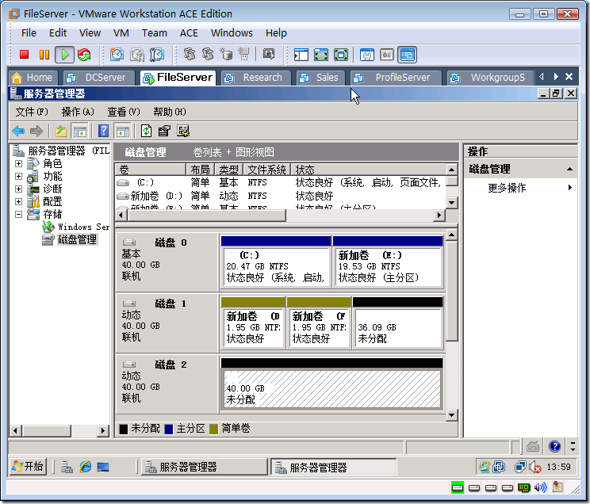Collapse the 存储 tree node

click(x=18, y=215)
